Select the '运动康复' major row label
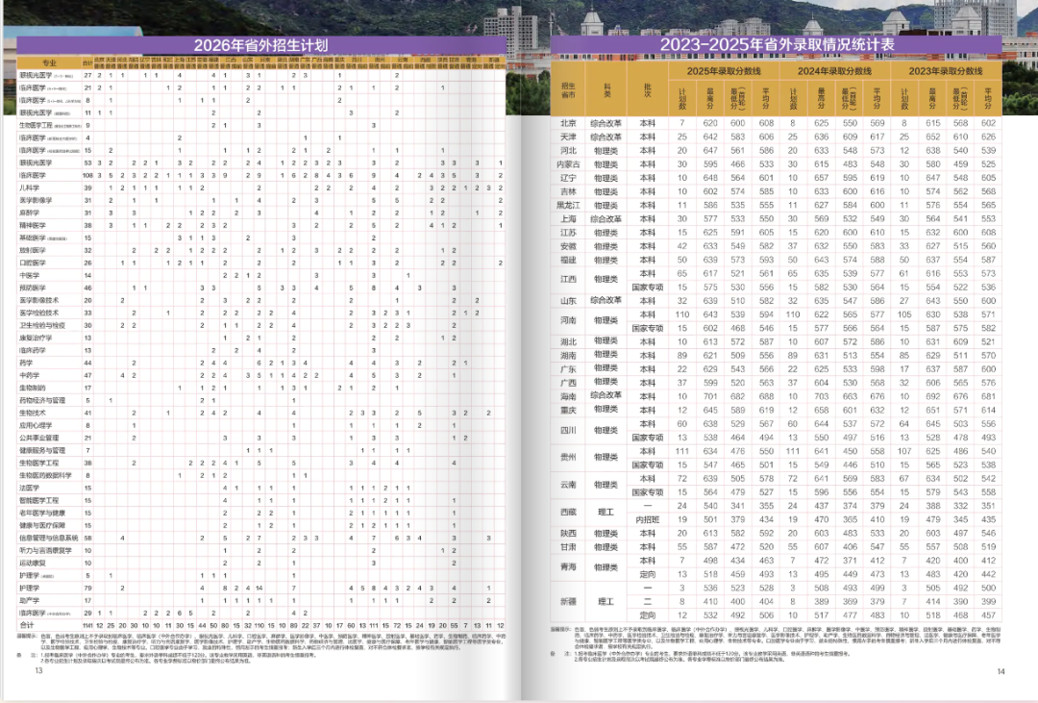Viewport: 1038px width, 703px height. click(33, 563)
